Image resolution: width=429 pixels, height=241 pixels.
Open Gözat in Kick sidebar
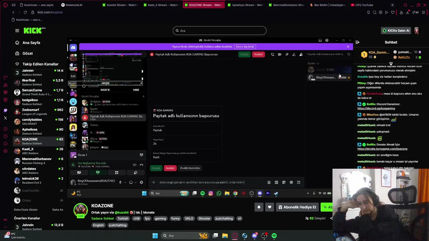(27, 54)
